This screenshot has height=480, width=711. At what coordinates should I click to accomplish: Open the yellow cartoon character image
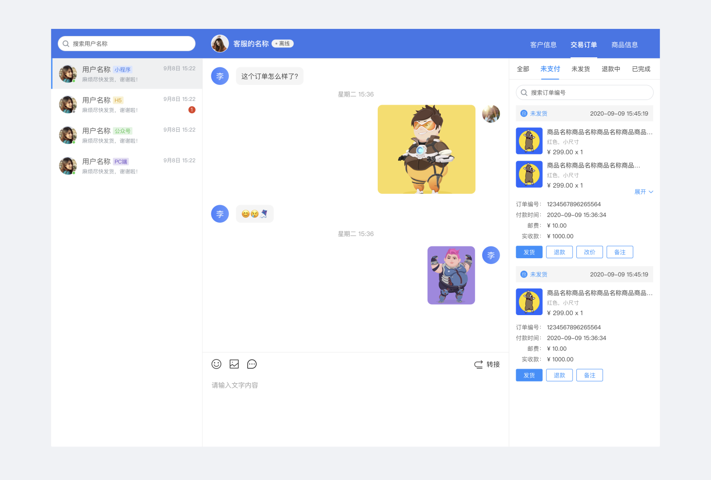pos(427,149)
